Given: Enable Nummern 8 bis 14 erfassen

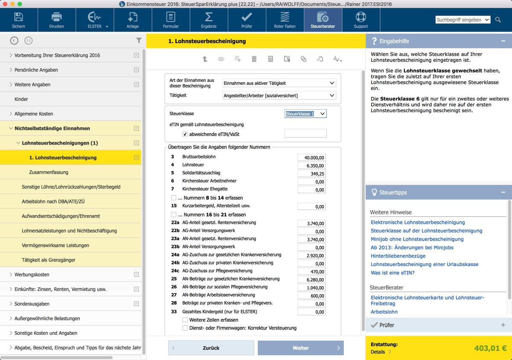Looking at the screenshot, I should (x=173, y=198).
